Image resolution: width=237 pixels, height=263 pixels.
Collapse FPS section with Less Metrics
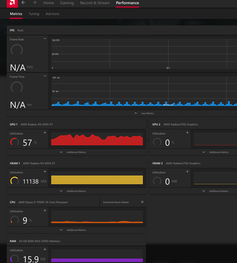(144, 113)
